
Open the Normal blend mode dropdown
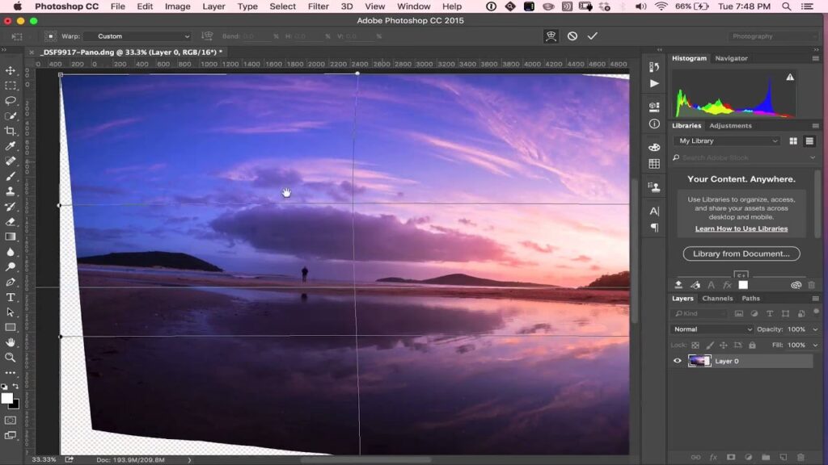coord(712,329)
